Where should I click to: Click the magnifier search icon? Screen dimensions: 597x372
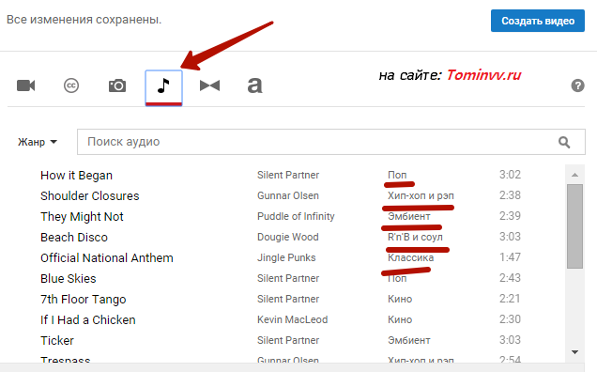pos(564,142)
